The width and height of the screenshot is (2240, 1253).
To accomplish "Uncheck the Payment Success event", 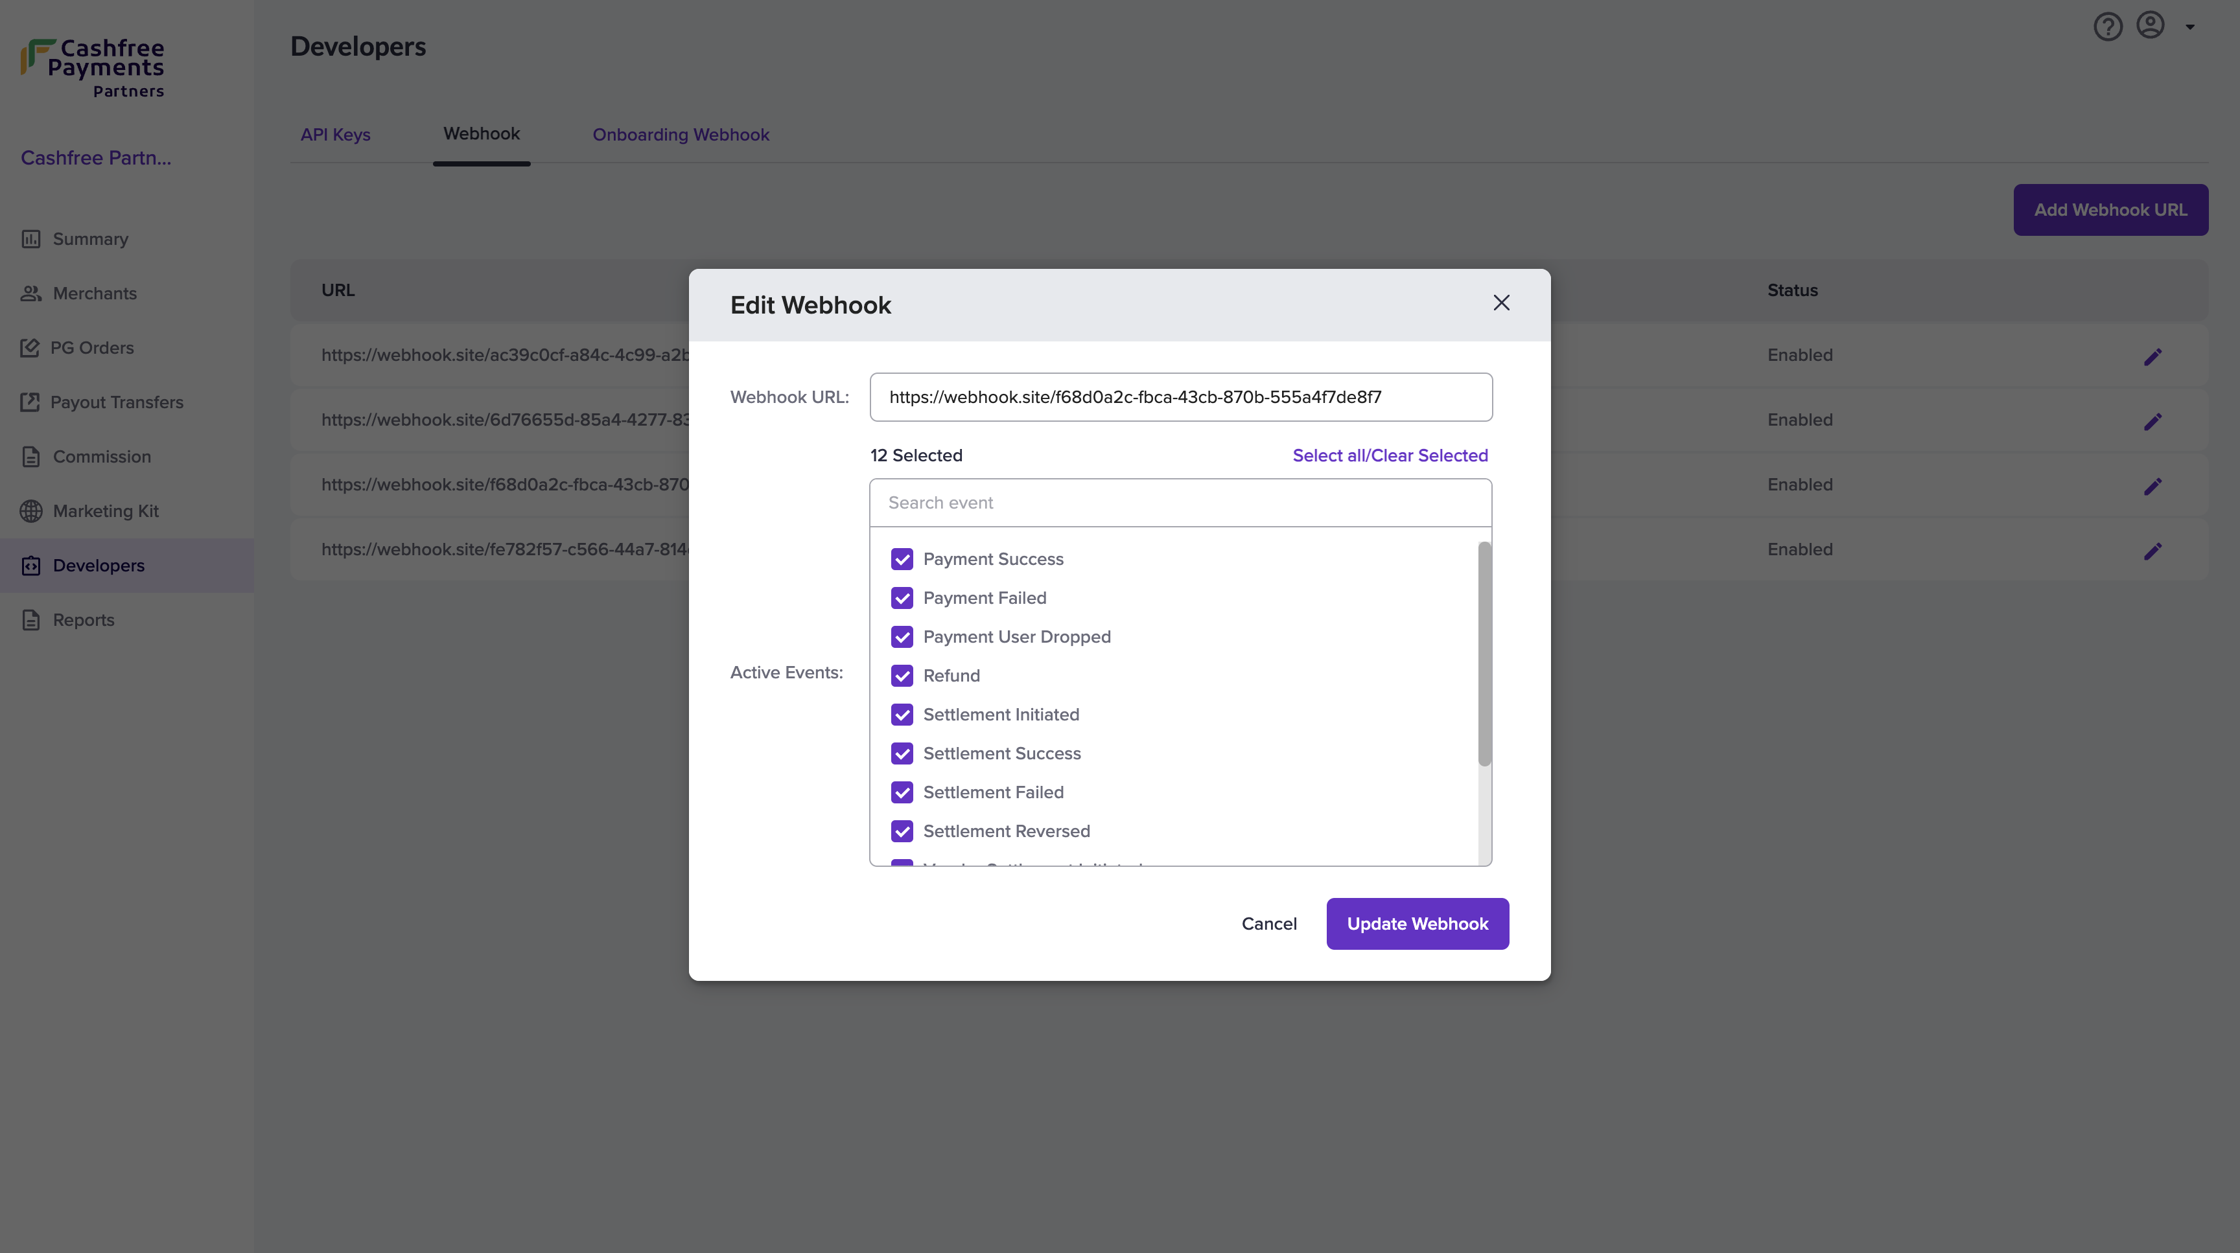I will point(902,558).
